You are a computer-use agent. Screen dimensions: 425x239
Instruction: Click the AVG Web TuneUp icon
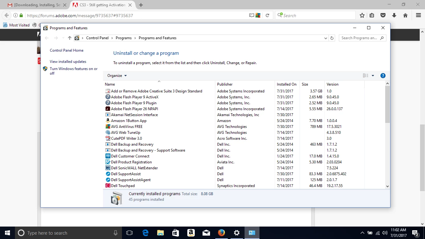click(108, 133)
